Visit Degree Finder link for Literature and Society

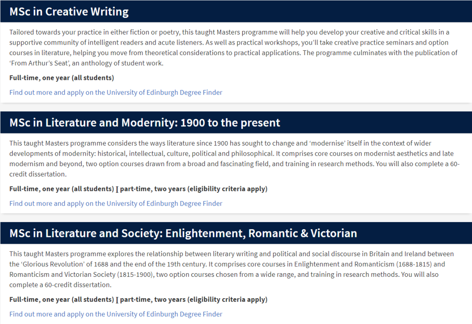tap(115, 314)
